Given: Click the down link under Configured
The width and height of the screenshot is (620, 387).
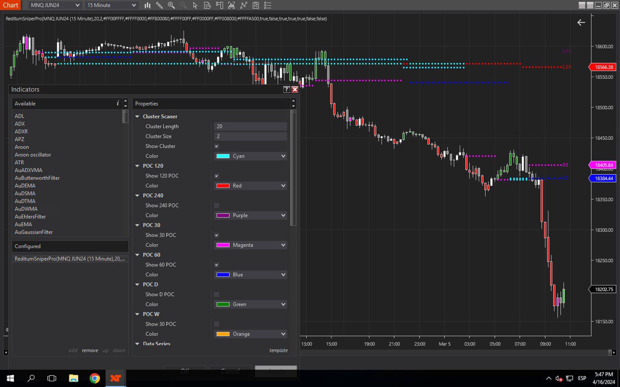Looking at the screenshot, I should coord(119,350).
